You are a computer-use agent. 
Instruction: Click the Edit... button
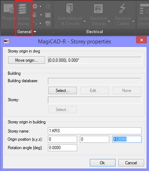[x=94, y=91]
